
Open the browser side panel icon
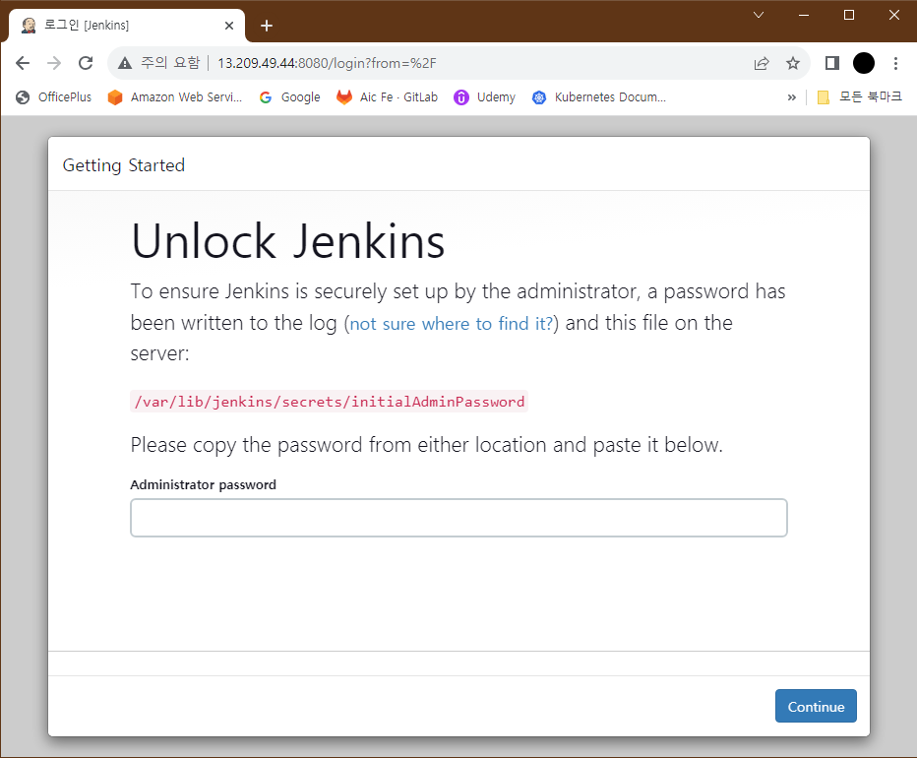(831, 63)
